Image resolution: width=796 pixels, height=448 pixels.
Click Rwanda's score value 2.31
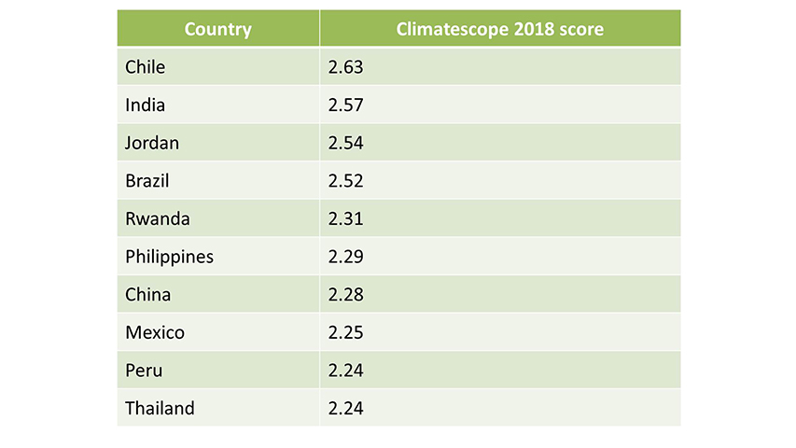[345, 218]
